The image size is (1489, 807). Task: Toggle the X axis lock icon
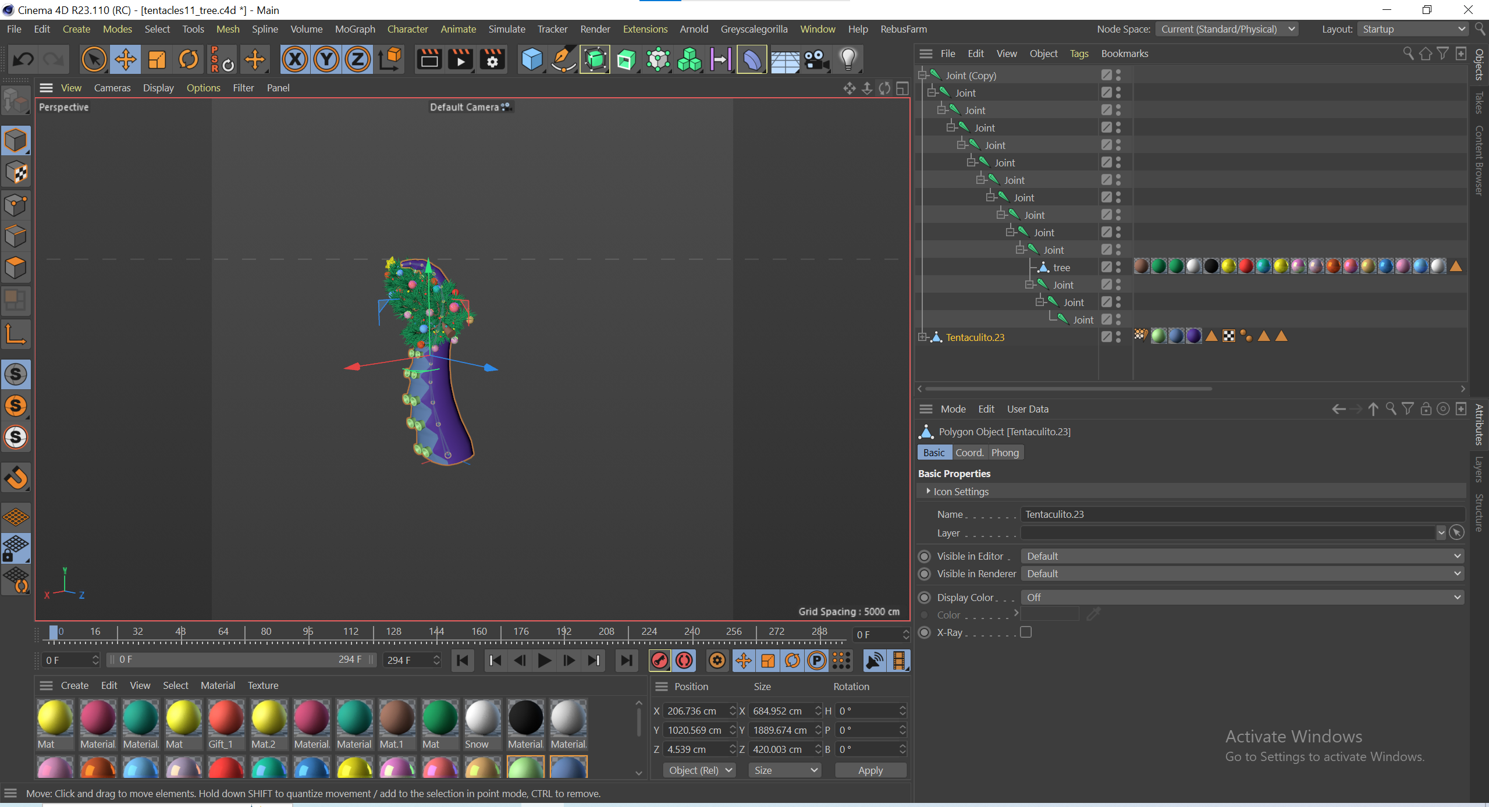(x=295, y=59)
